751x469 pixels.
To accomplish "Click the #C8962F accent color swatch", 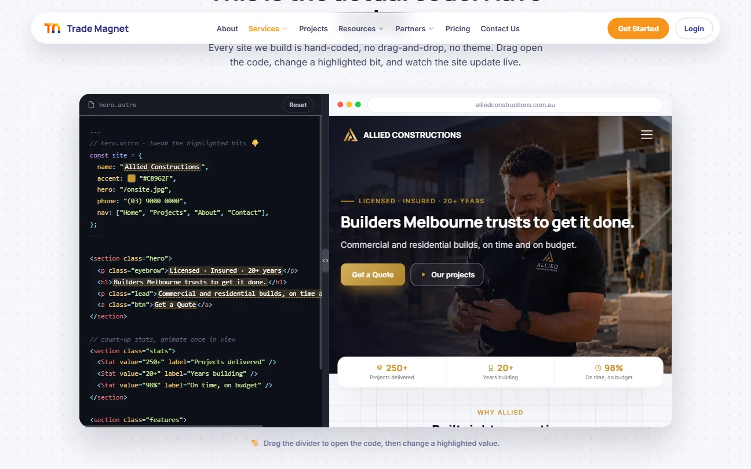I will pos(132,178).
